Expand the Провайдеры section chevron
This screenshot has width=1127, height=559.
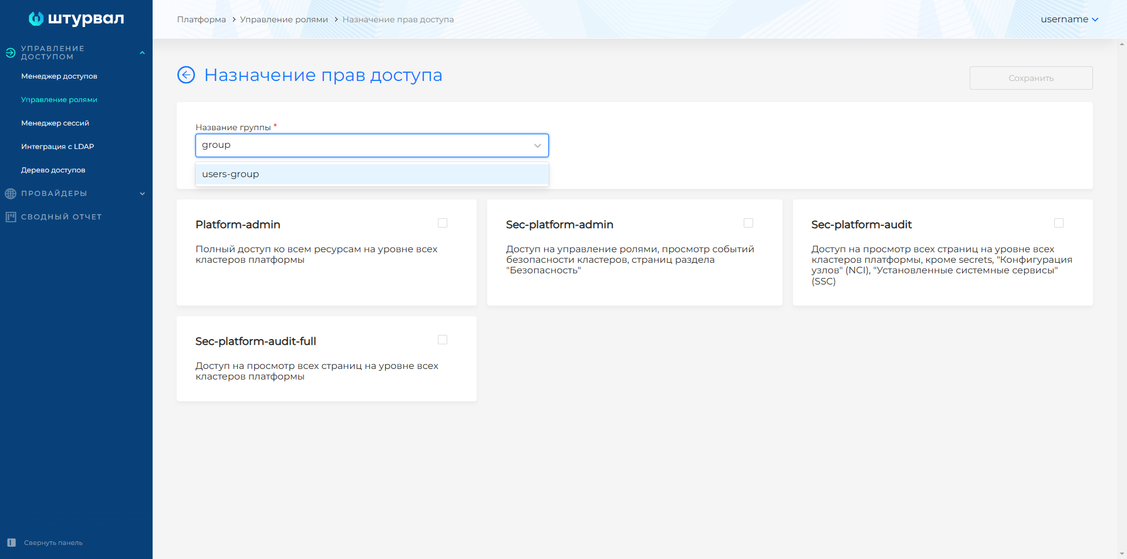142,194
